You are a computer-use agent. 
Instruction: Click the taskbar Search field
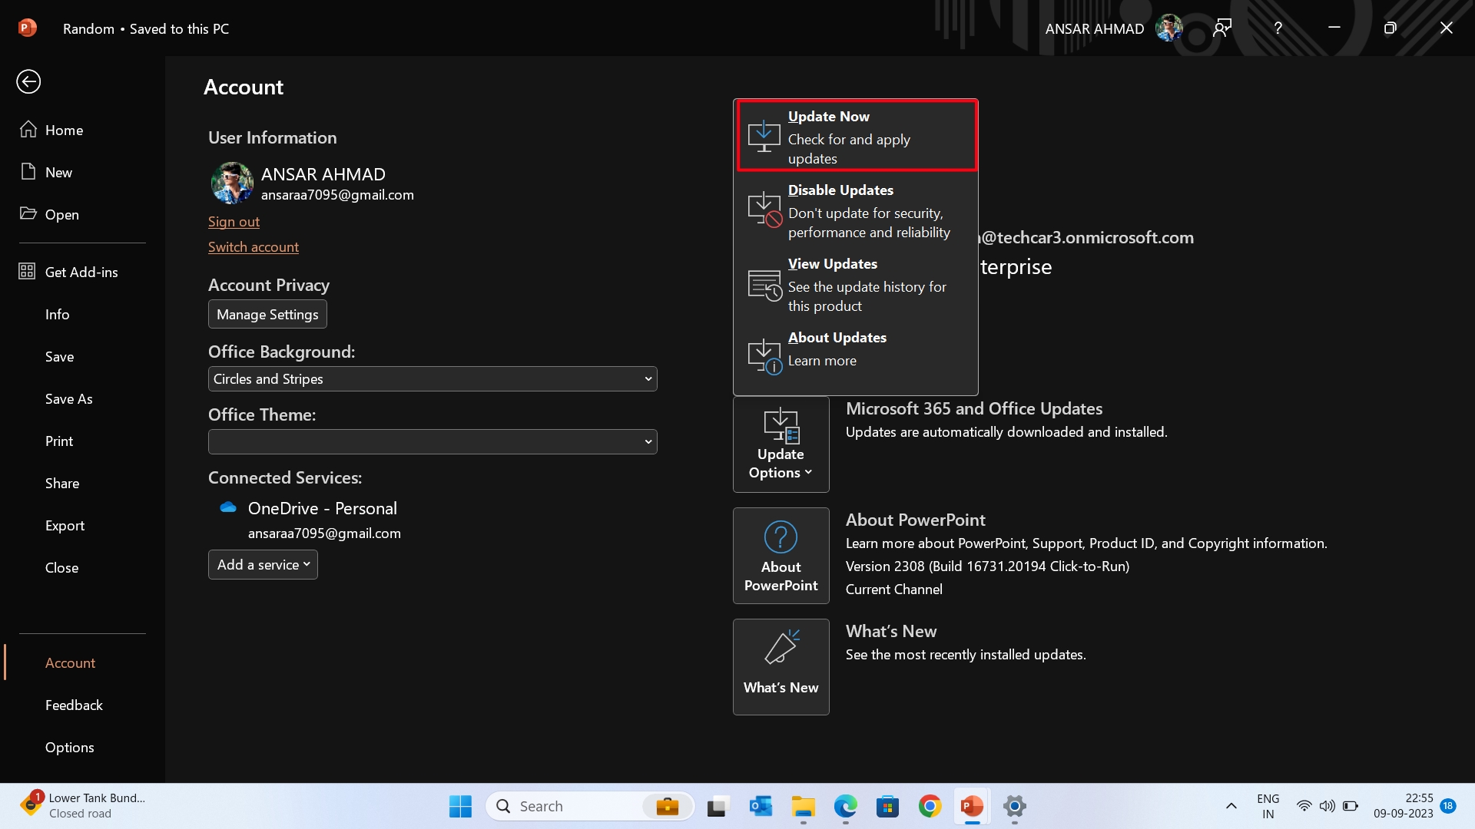tap(584, 806)
